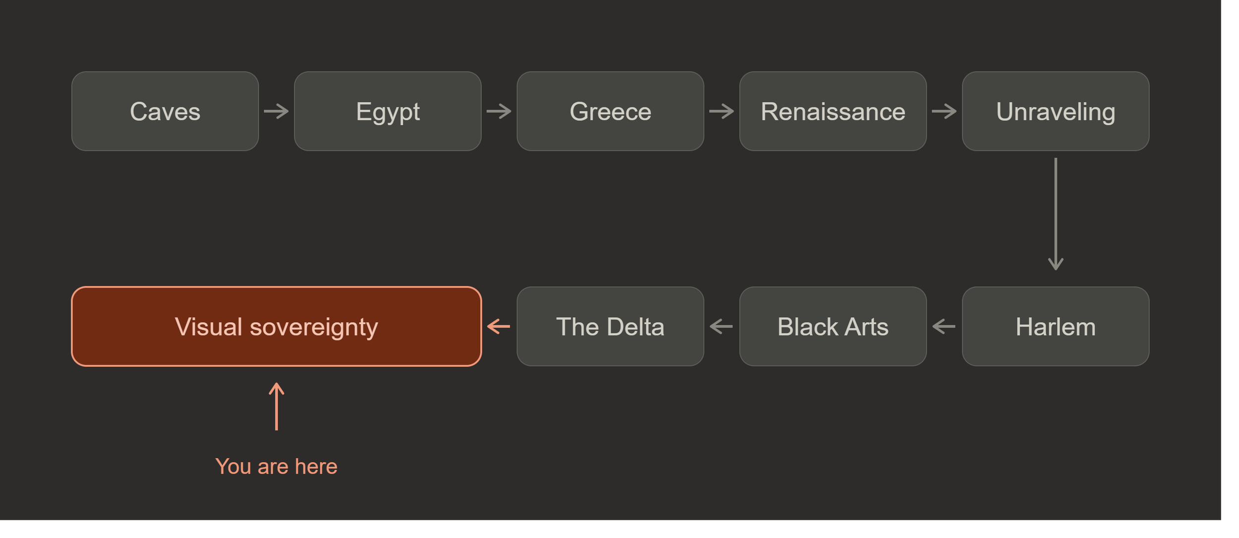
Task: Click the orange upward arrow above 'You are here'
Action: click(x=277, y=406)
